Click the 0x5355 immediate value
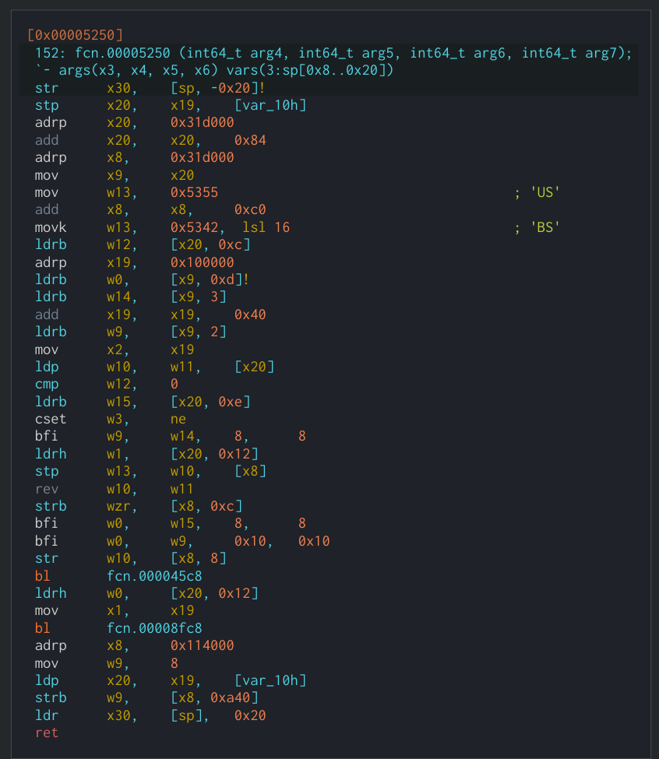 (x=194, y=192)
